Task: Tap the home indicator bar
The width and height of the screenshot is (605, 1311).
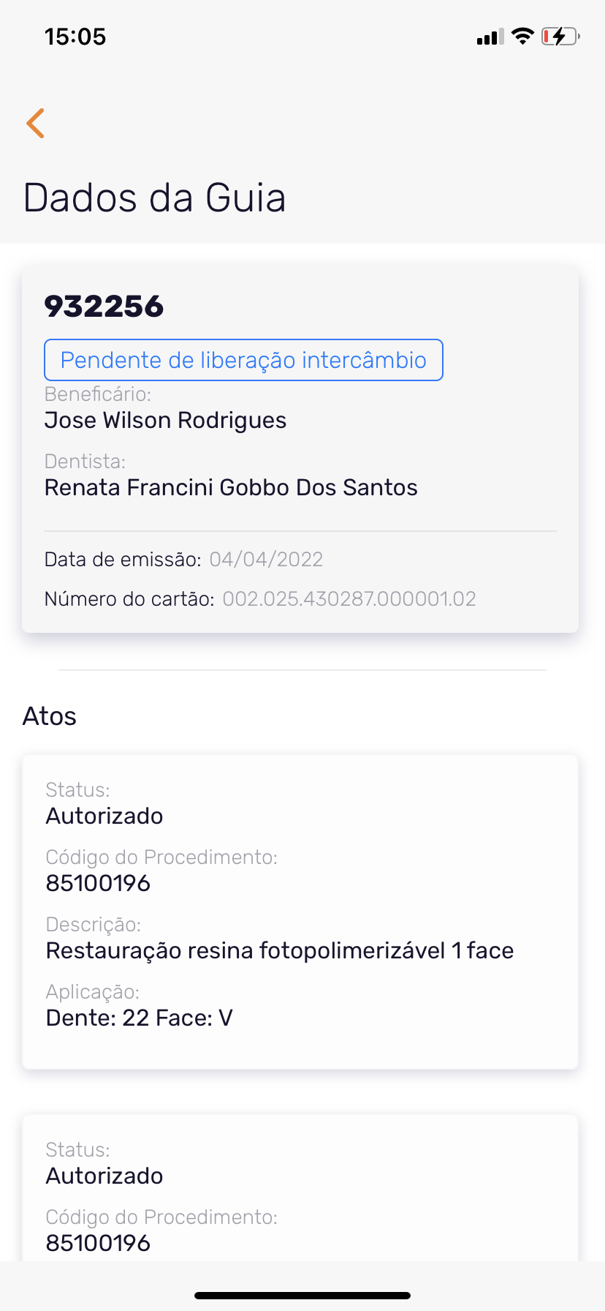Action: point(302,1296)
